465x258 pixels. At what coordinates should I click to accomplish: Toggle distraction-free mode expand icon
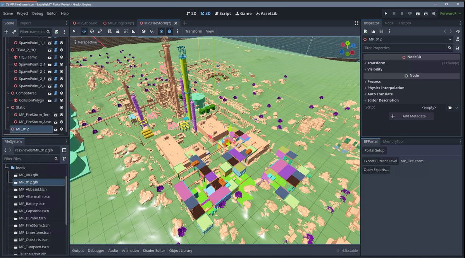356,23
